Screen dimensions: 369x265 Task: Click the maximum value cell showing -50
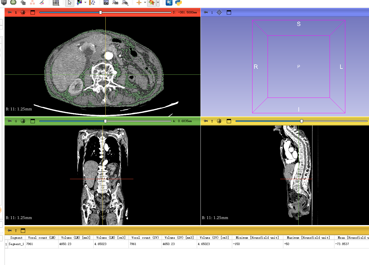[x=308, y=244]
